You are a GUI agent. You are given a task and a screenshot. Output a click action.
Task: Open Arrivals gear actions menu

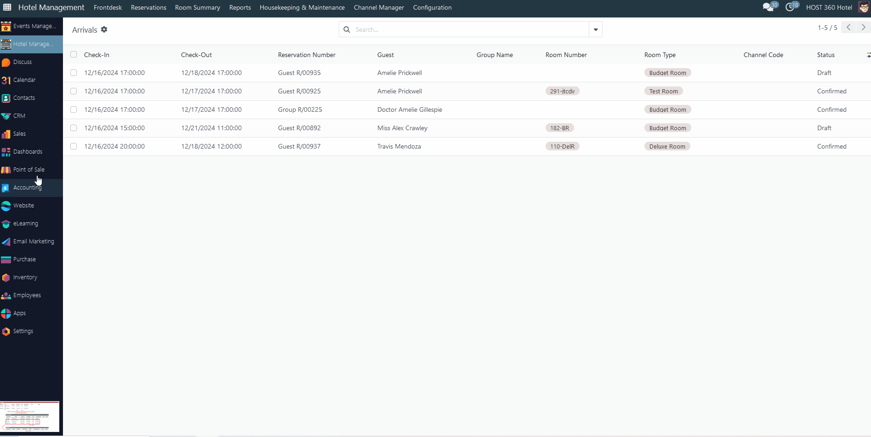coord(104,29)
